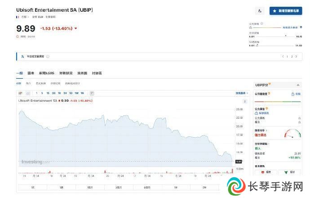This screenshot has height=198, width=310.
Task: Select the 1 month range button below chart
Action: coord(90,187)
